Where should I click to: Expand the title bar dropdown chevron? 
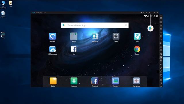[x=144, y=13]
